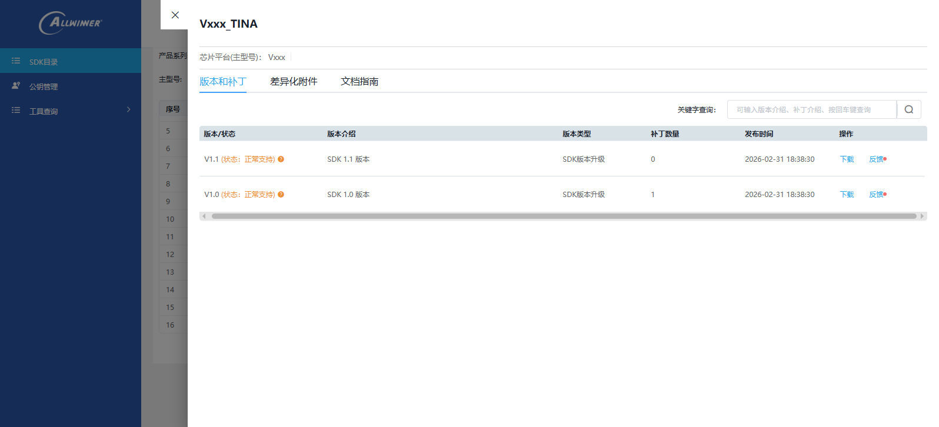Click the Vxxx_TINA panel title
The image size is (939, 427).
pyautogui.click(x=228, y=24)
